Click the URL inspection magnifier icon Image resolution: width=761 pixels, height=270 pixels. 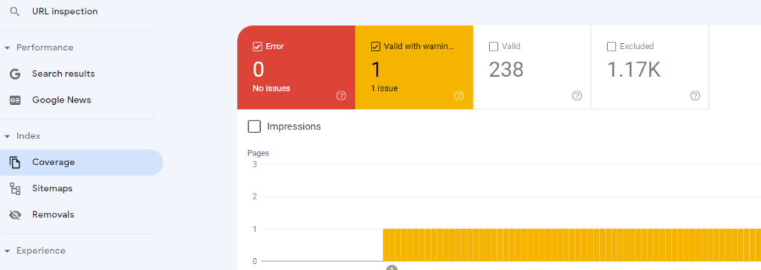15,12
